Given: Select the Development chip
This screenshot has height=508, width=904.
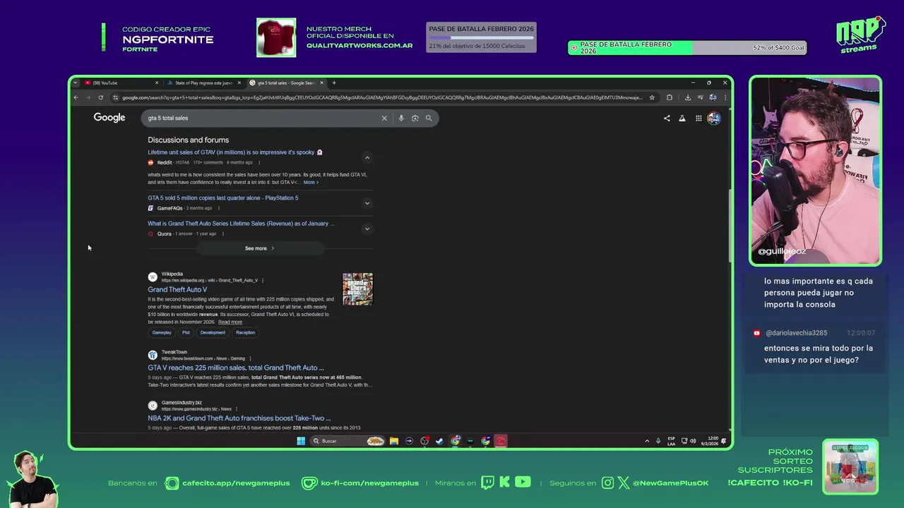Looking at the screenshot, I should point(213,332).
